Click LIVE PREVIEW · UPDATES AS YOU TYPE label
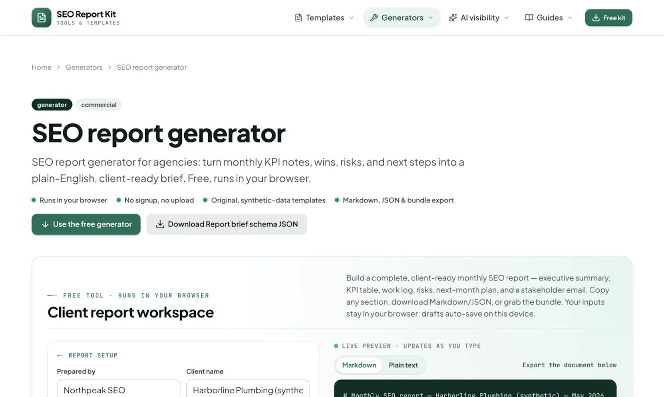The image size is (664, 397). click(x=411, y=346)
